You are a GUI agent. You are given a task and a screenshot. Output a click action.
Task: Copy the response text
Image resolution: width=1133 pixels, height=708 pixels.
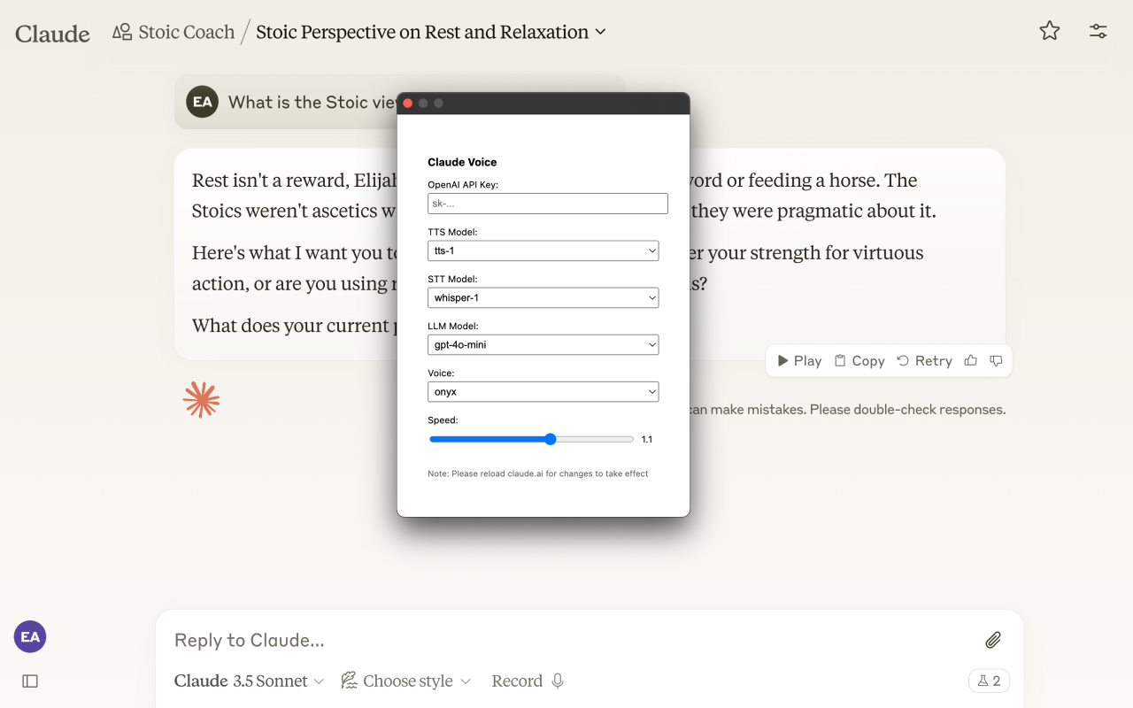pyautogui.click(x=859, y=361)
